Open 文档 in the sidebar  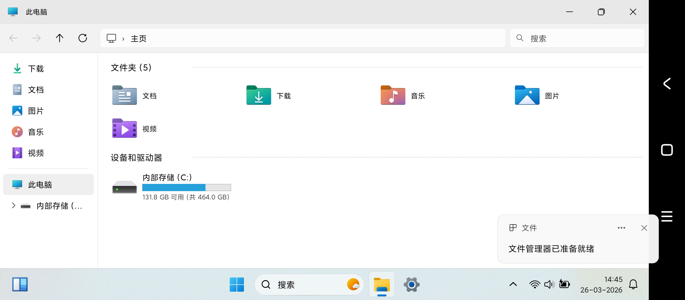coord(48,90)
